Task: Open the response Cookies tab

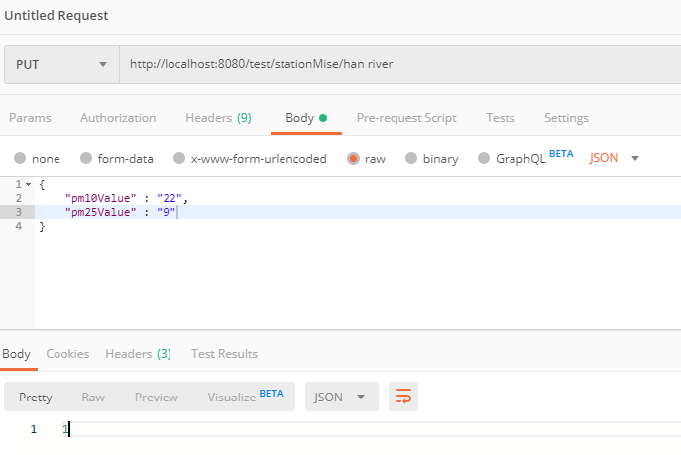Action: click(x=67, y=354)
